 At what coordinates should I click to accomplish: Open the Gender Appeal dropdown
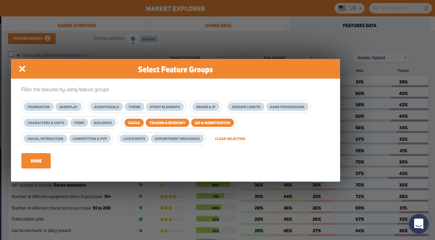pos(382,58)
